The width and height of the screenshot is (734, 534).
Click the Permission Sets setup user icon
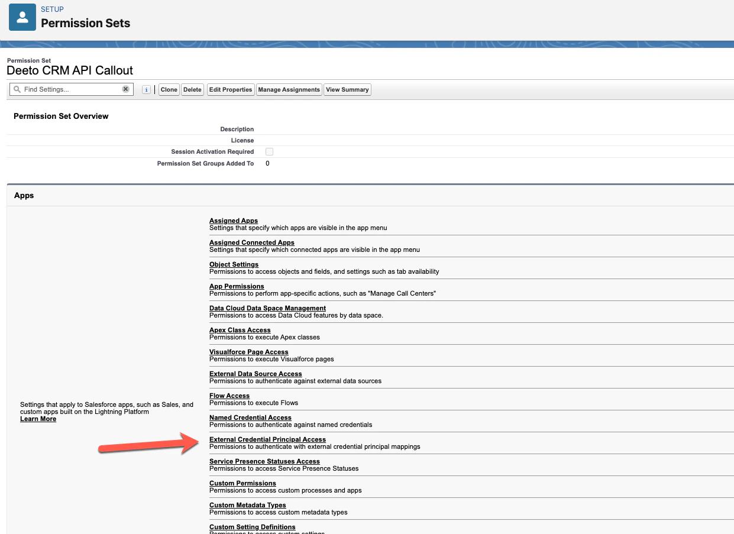pos(22,18)
